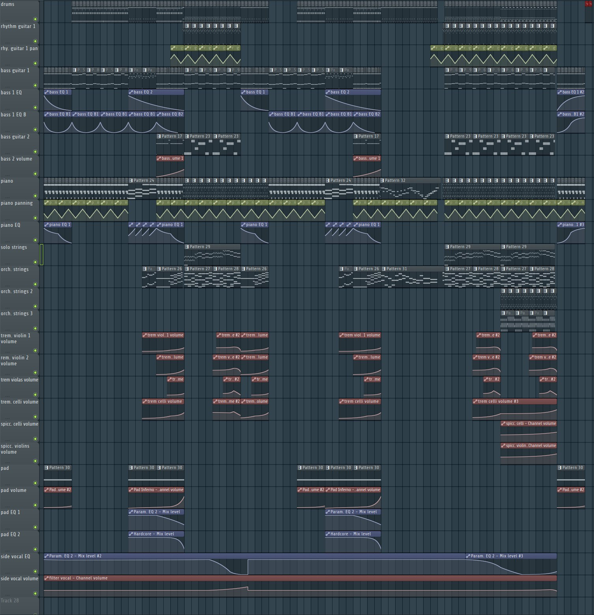Select the drums track header
This screenshot has height=615, width=594.
tap(20, 11)
